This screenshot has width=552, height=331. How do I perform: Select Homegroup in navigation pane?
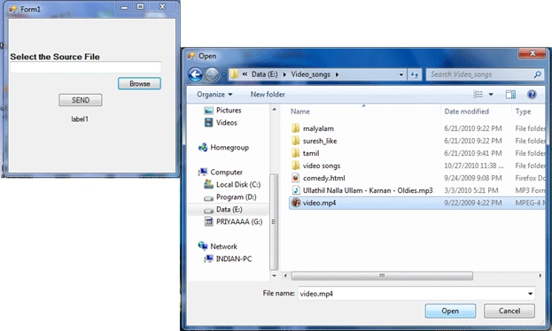[229, 148]
